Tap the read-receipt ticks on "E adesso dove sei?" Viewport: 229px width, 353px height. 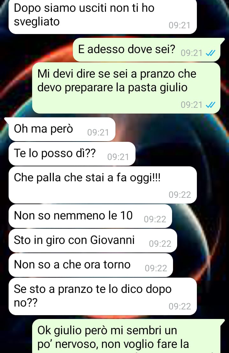pos(211,53)
